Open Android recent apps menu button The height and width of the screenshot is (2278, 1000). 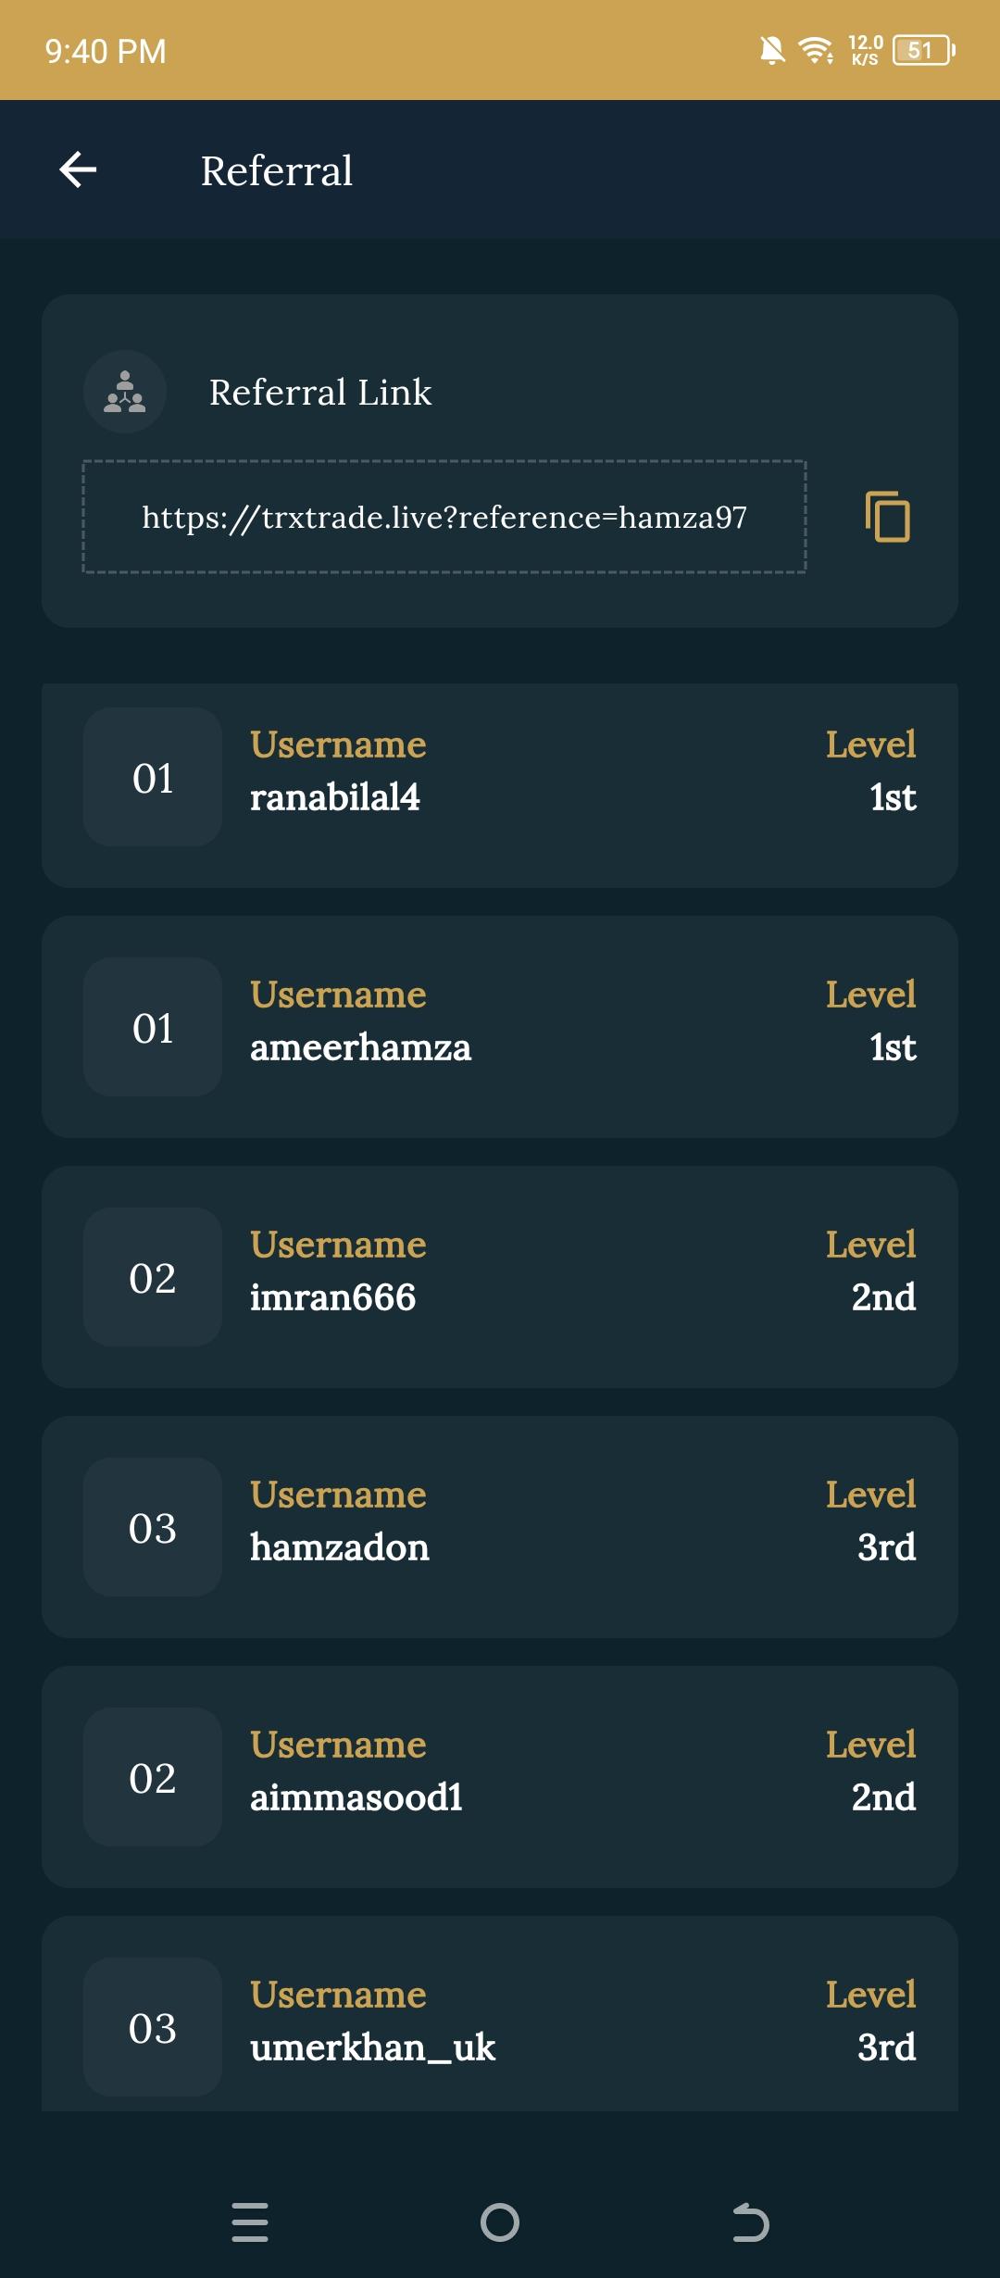(x=250, y=2222)
